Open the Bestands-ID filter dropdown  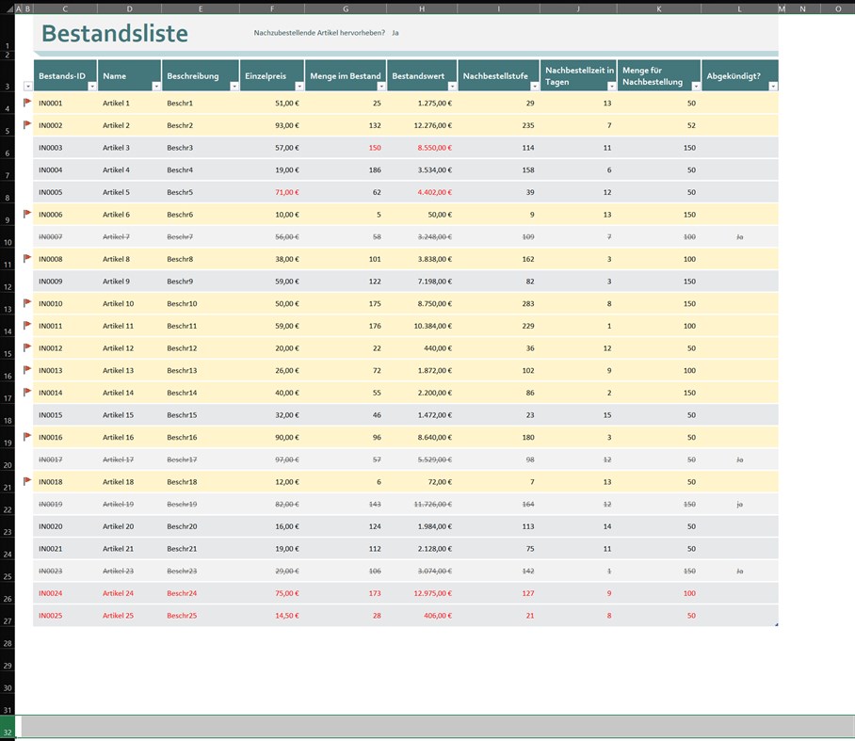coord(92,86)
